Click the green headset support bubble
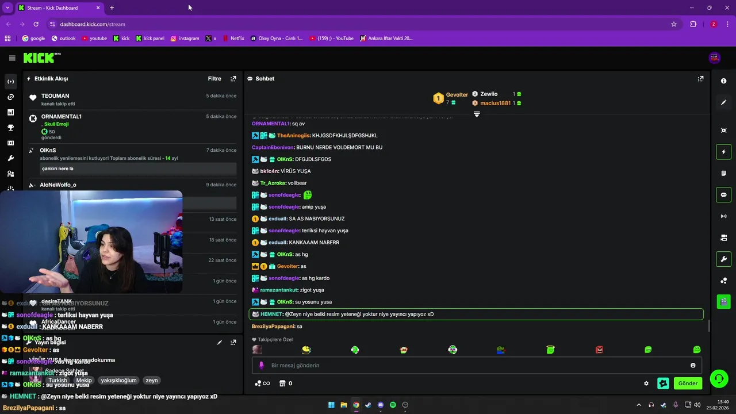The height and width of the screenshot is (414, 736). tap(719, 378)
